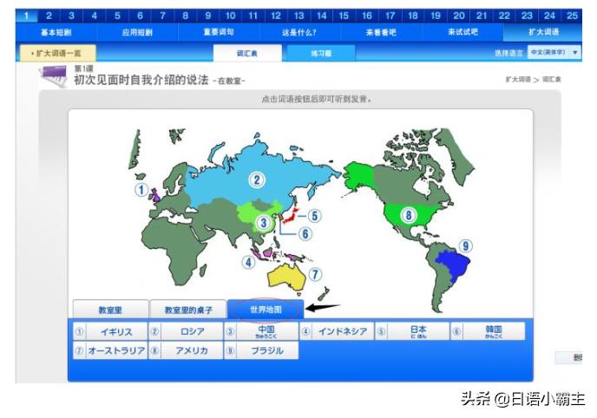Go to lesson 19 tab

436,16
